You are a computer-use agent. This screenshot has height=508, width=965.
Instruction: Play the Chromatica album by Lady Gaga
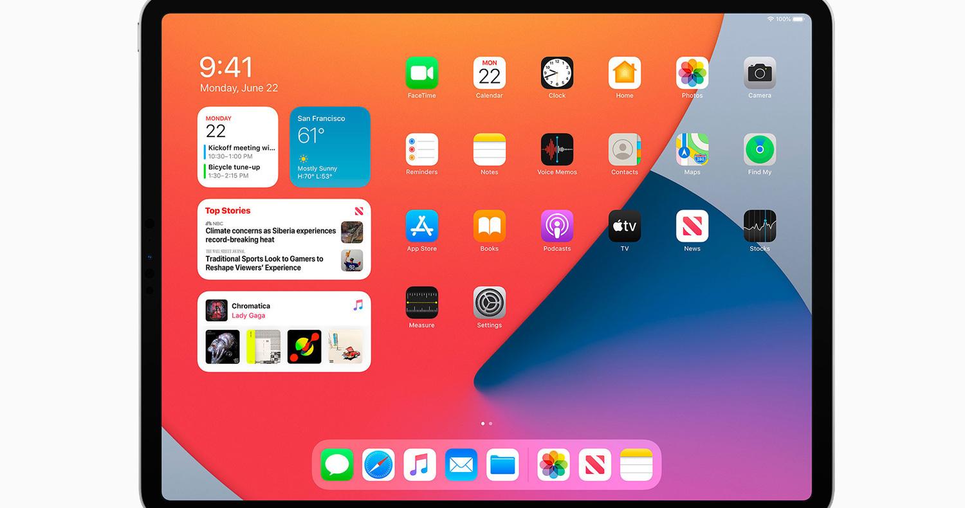(216, 311)
